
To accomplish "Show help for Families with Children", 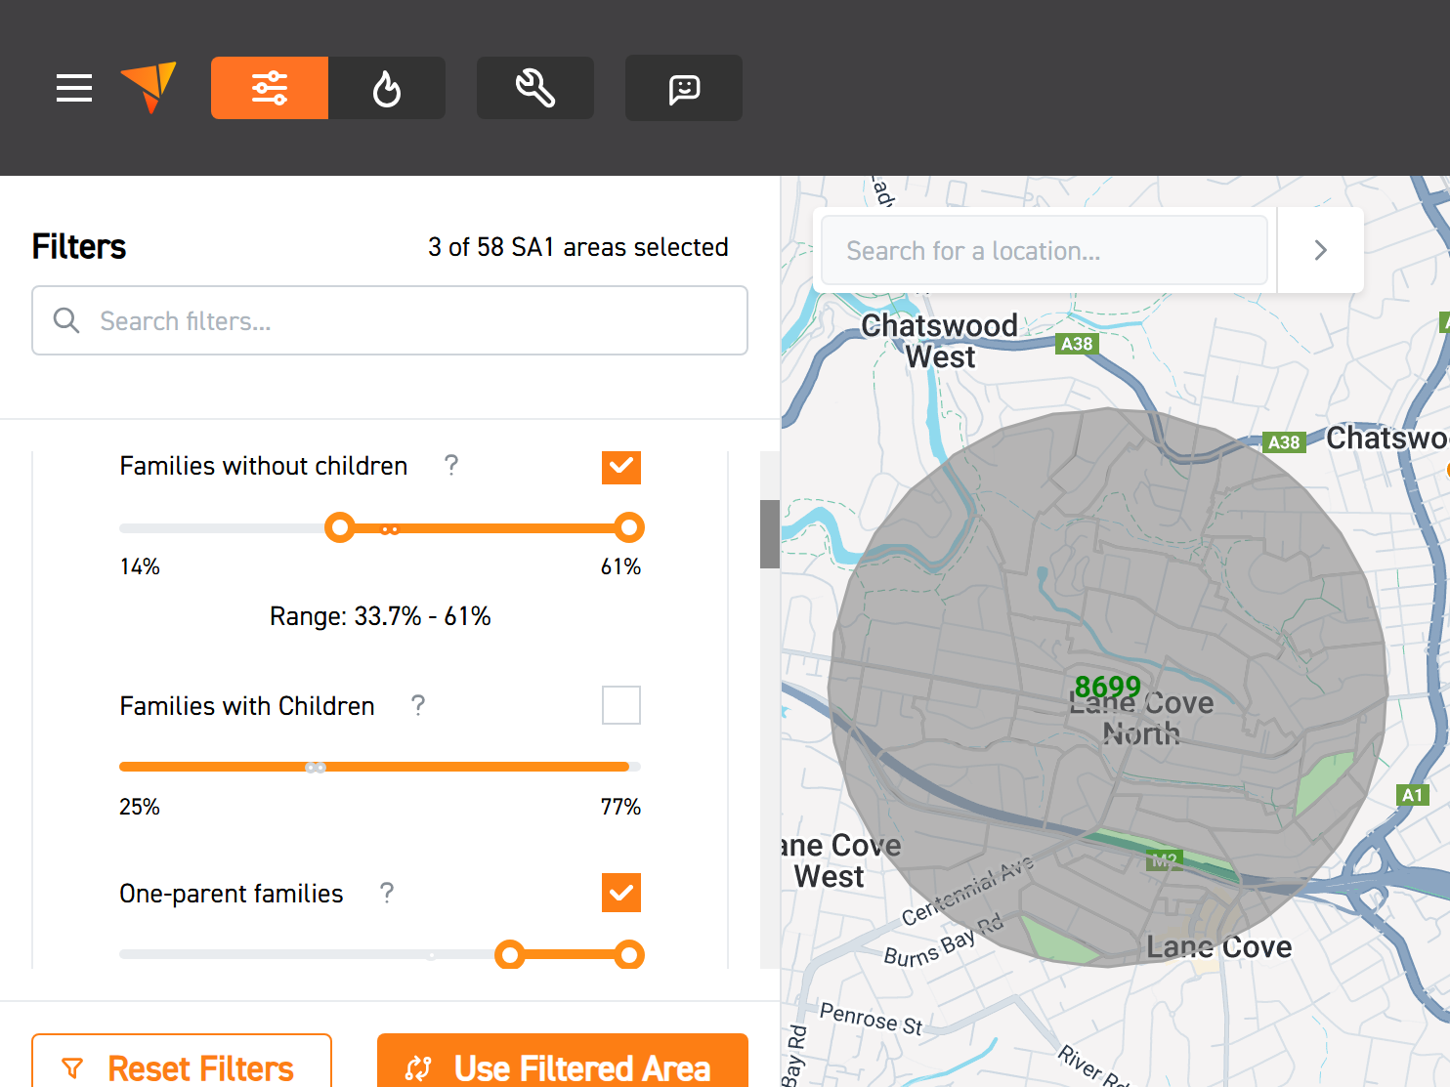I will point(418,706).
